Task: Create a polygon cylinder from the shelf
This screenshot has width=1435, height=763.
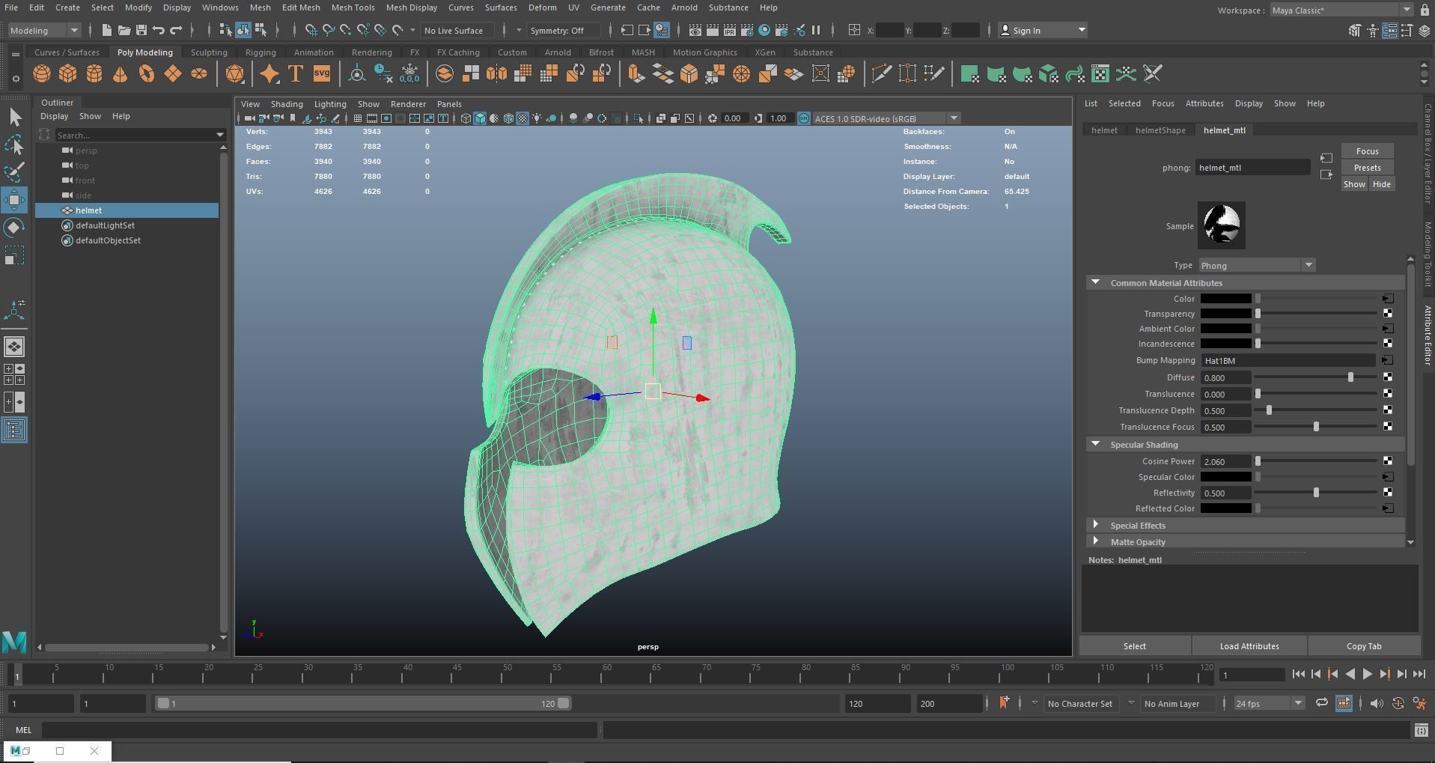Action: click(x=94, y=73)
